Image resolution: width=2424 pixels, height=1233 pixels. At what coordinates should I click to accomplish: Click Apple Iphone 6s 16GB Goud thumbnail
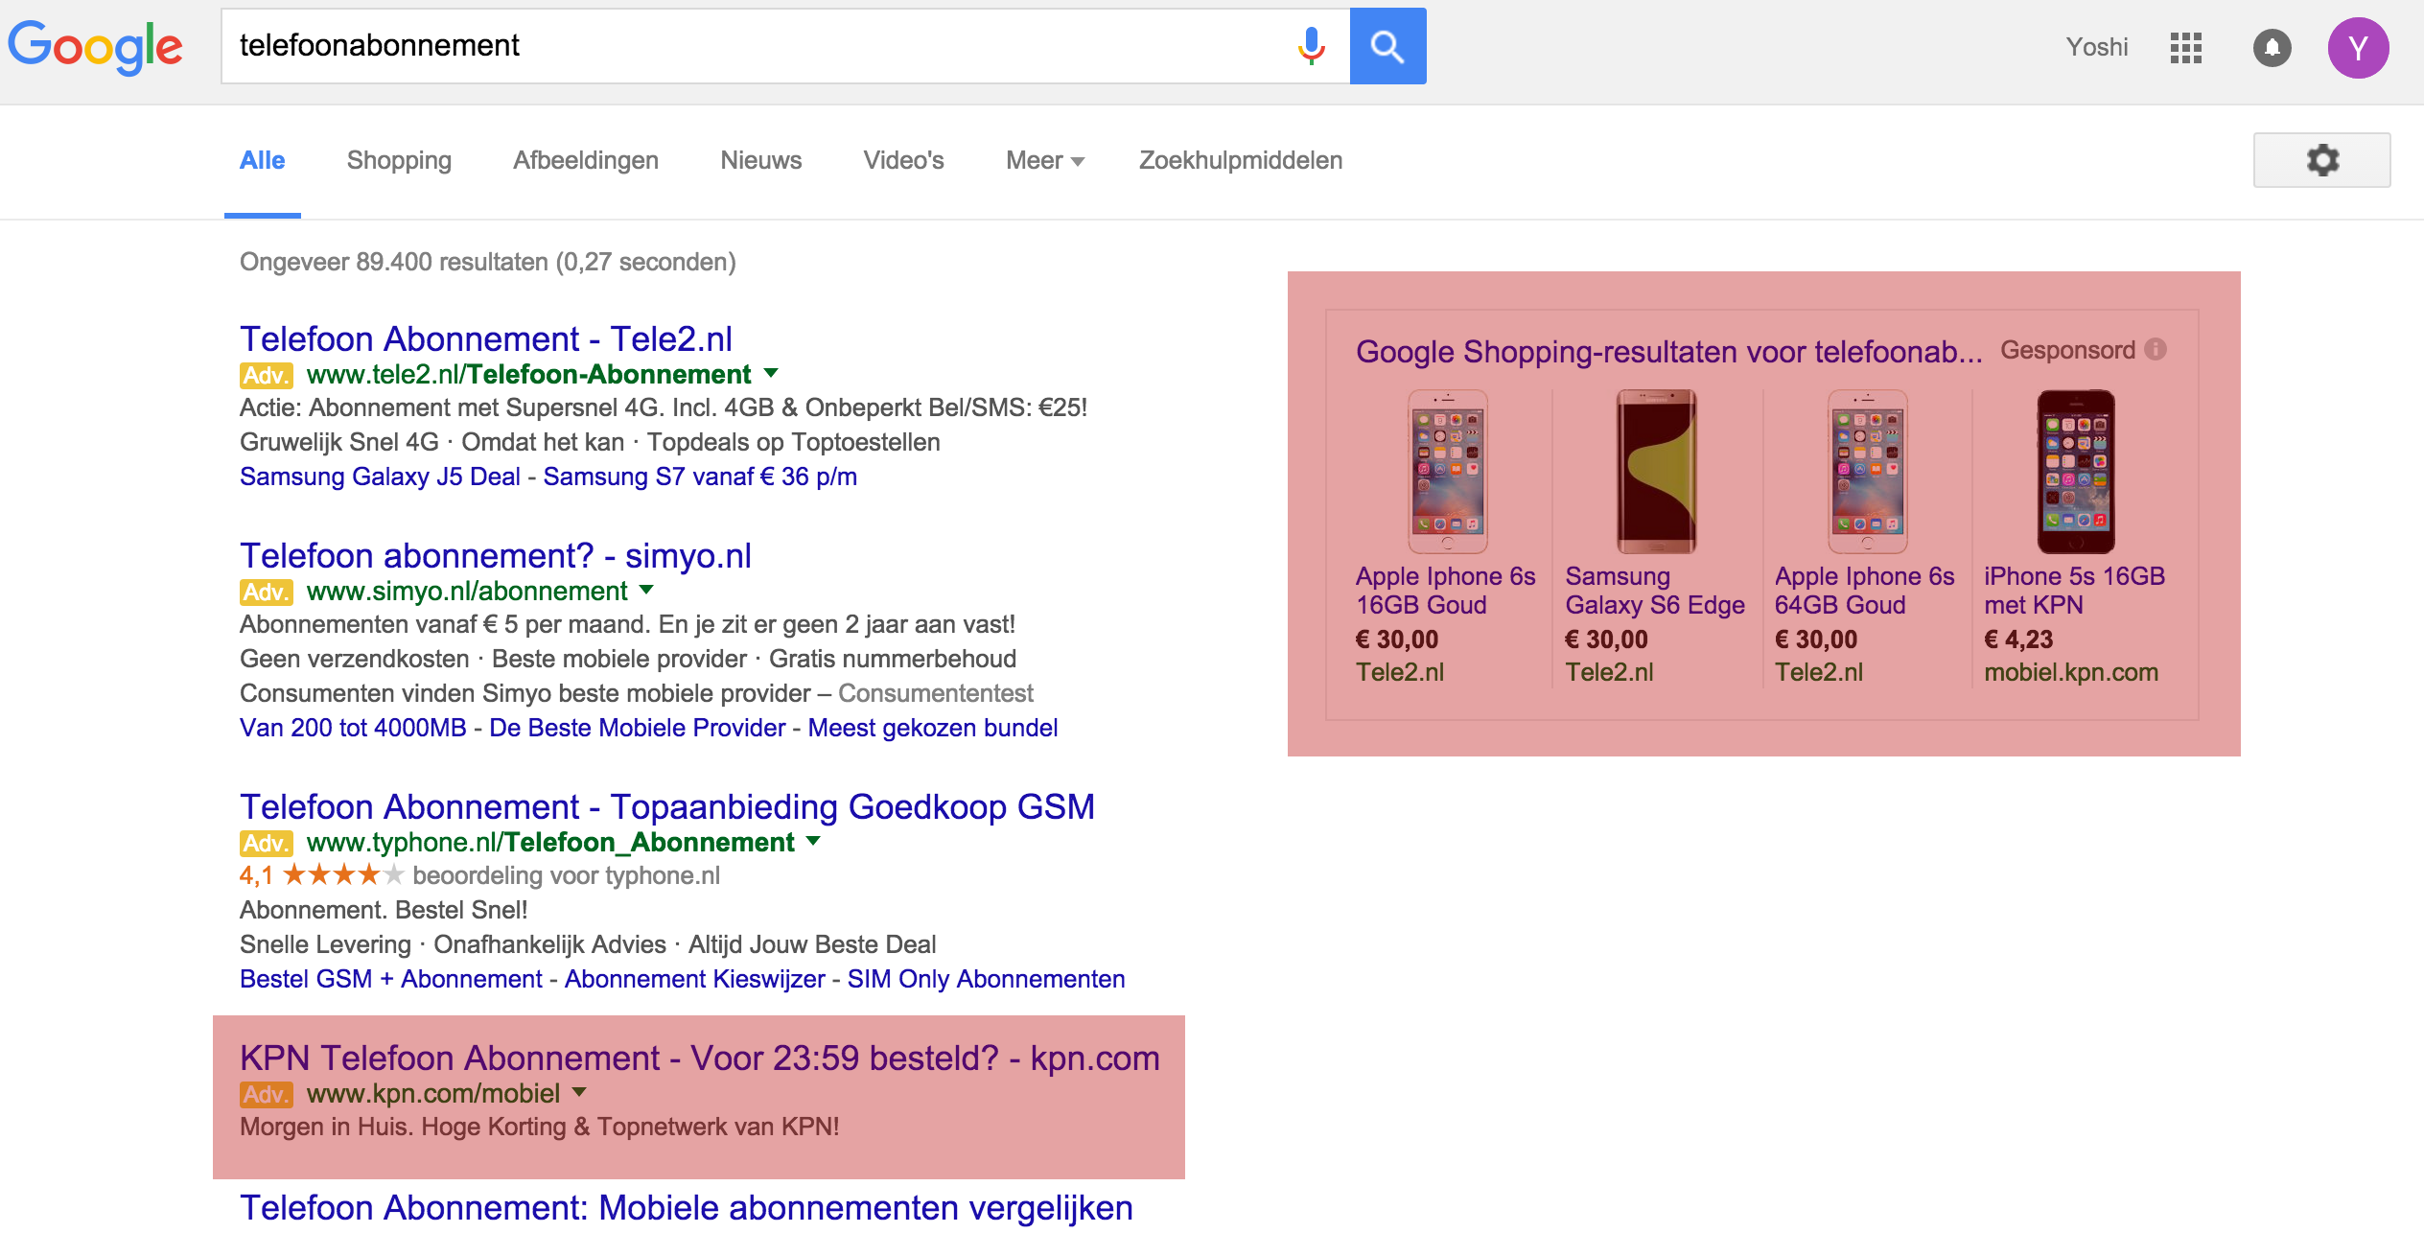(x=1447, y=472)
